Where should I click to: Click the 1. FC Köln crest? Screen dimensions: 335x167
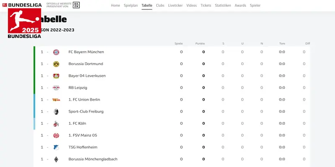[56, 124]
